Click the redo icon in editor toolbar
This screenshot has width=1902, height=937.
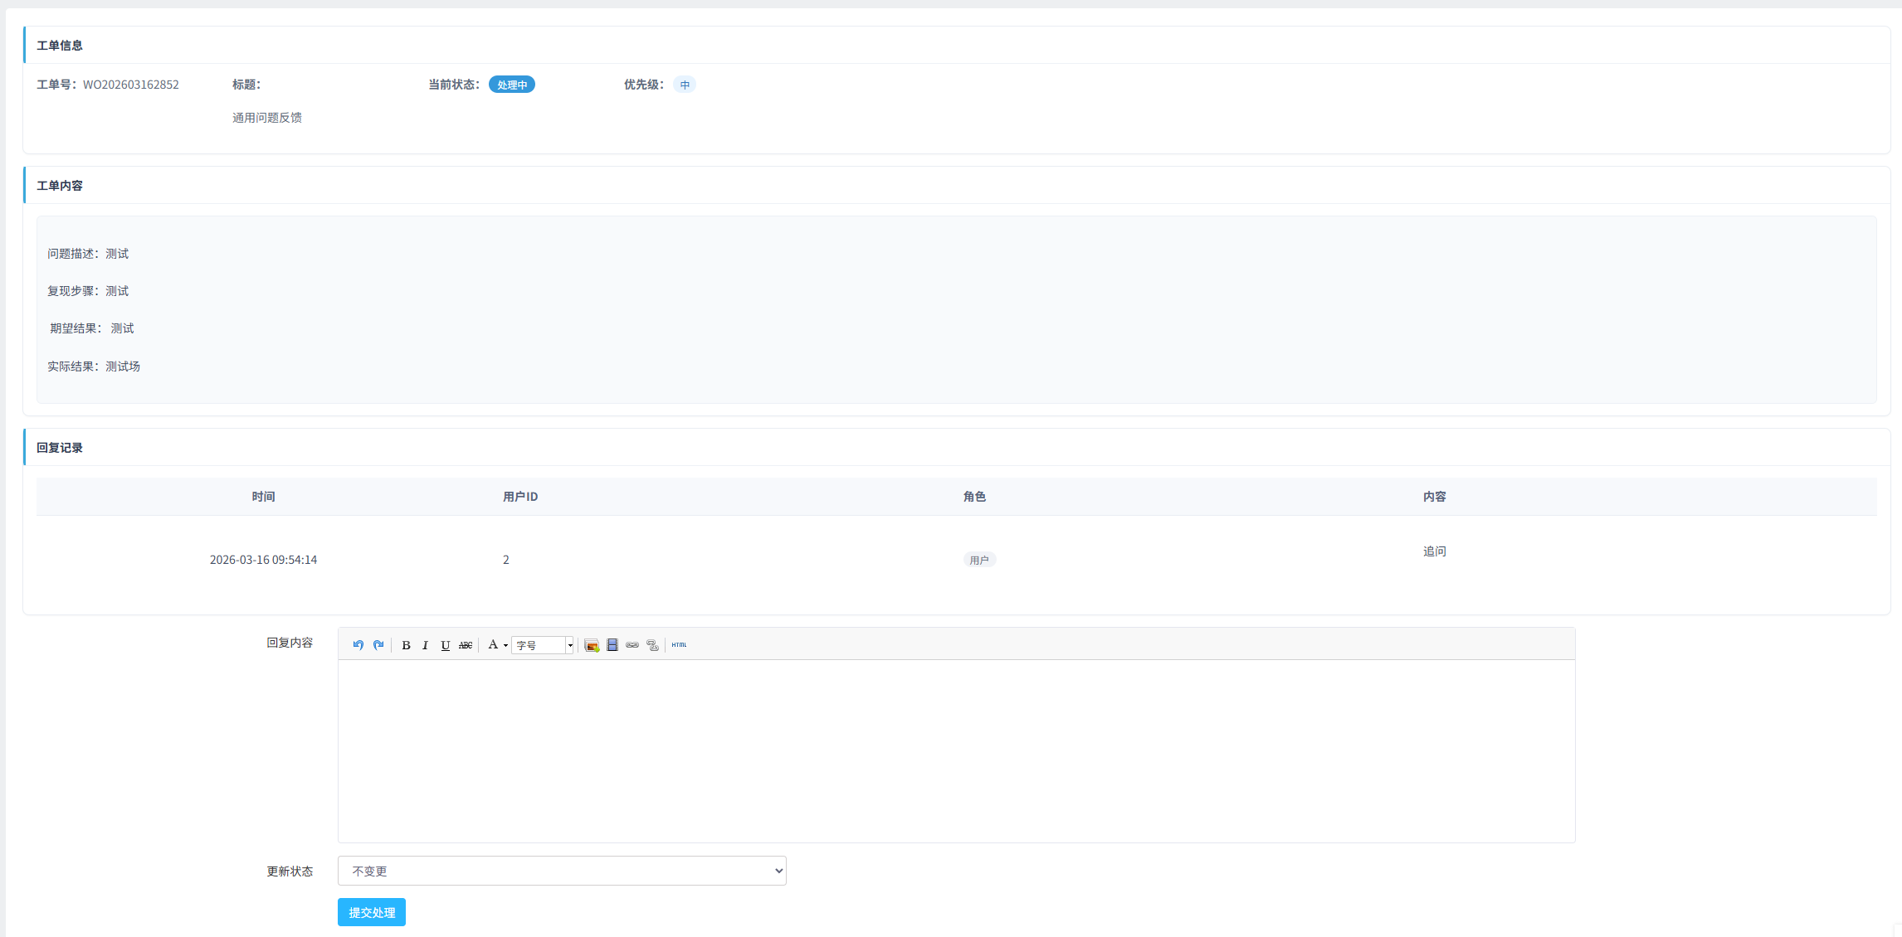click(x=378, y=645)
